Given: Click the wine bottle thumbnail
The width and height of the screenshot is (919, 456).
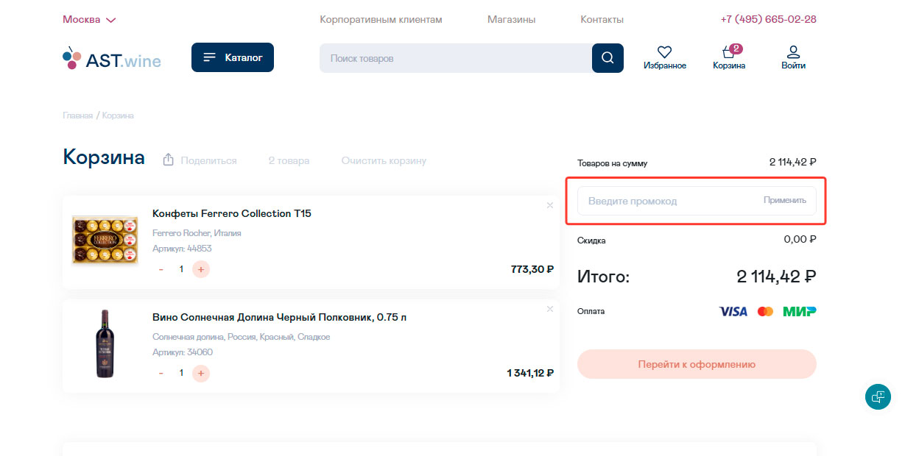Looking at the screenshot, I should pyautogui.click(x=105, y=343).
